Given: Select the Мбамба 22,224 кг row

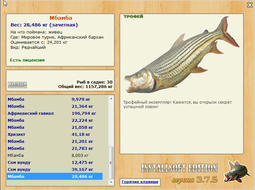Looking at the screenshot, I should point(55,121).
